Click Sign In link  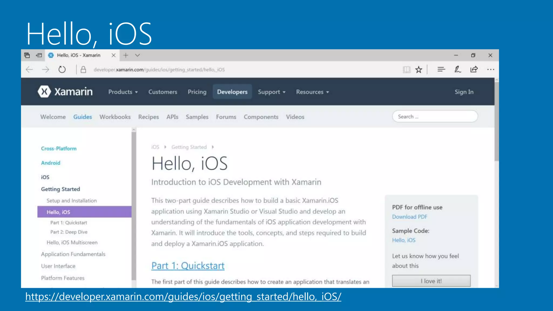pos(464,92)
